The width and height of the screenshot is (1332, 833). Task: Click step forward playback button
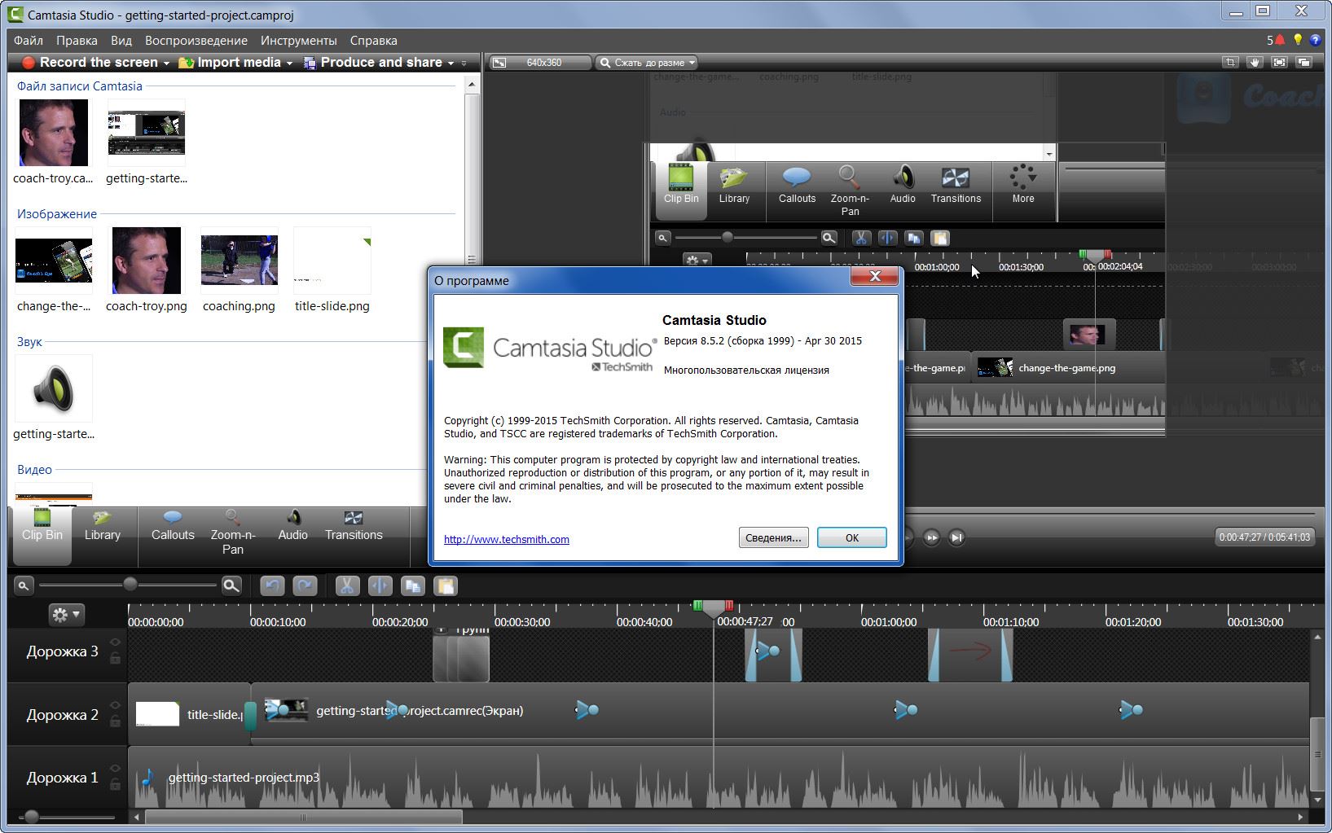[x=931, y=537]
